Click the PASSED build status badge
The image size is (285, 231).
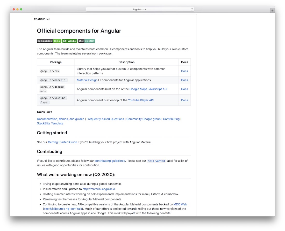click(x=70, y=41)
